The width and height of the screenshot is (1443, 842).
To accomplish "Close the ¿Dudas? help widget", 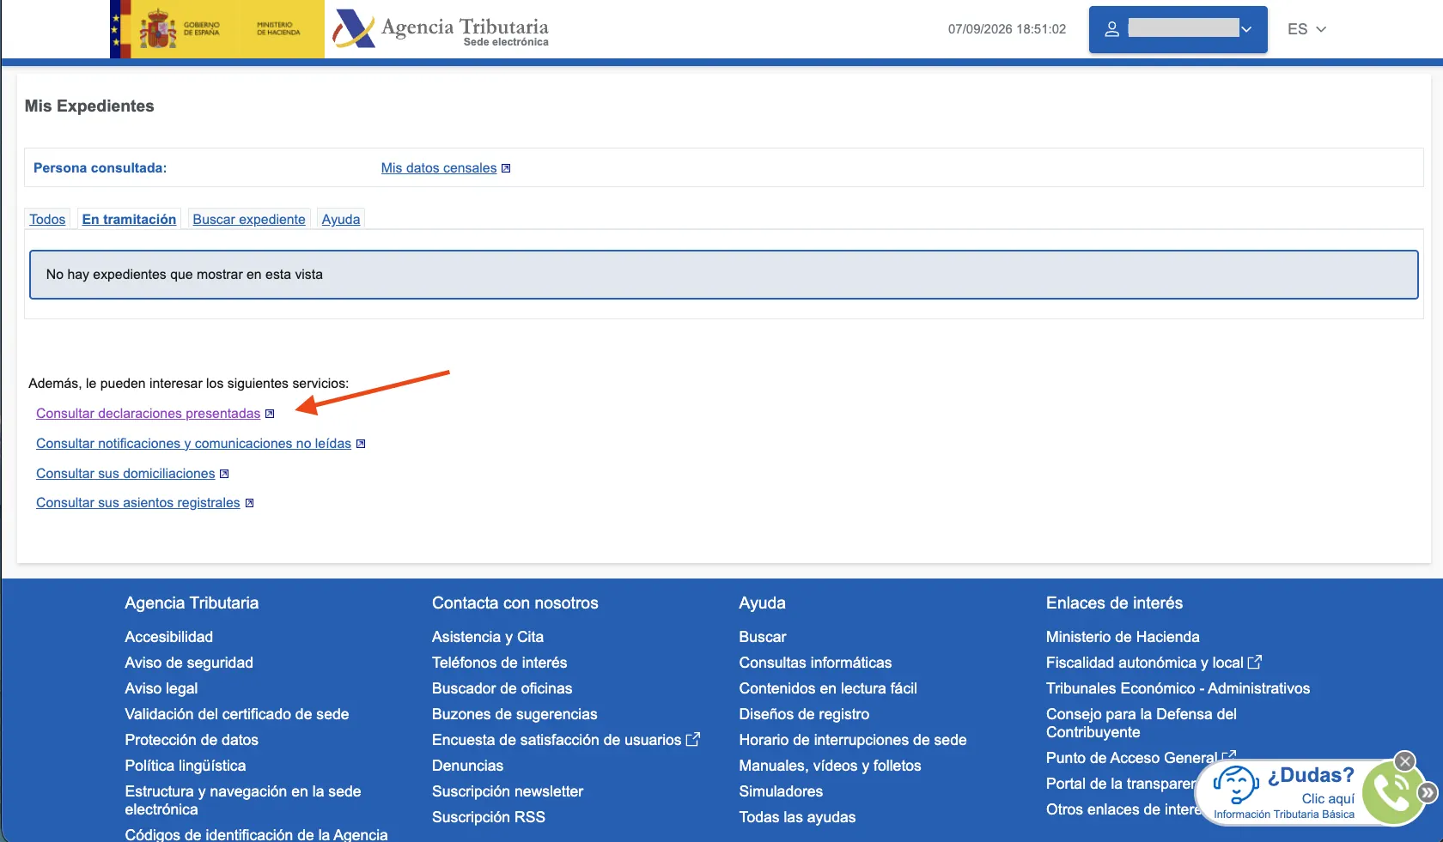I will pos(1404,761).
